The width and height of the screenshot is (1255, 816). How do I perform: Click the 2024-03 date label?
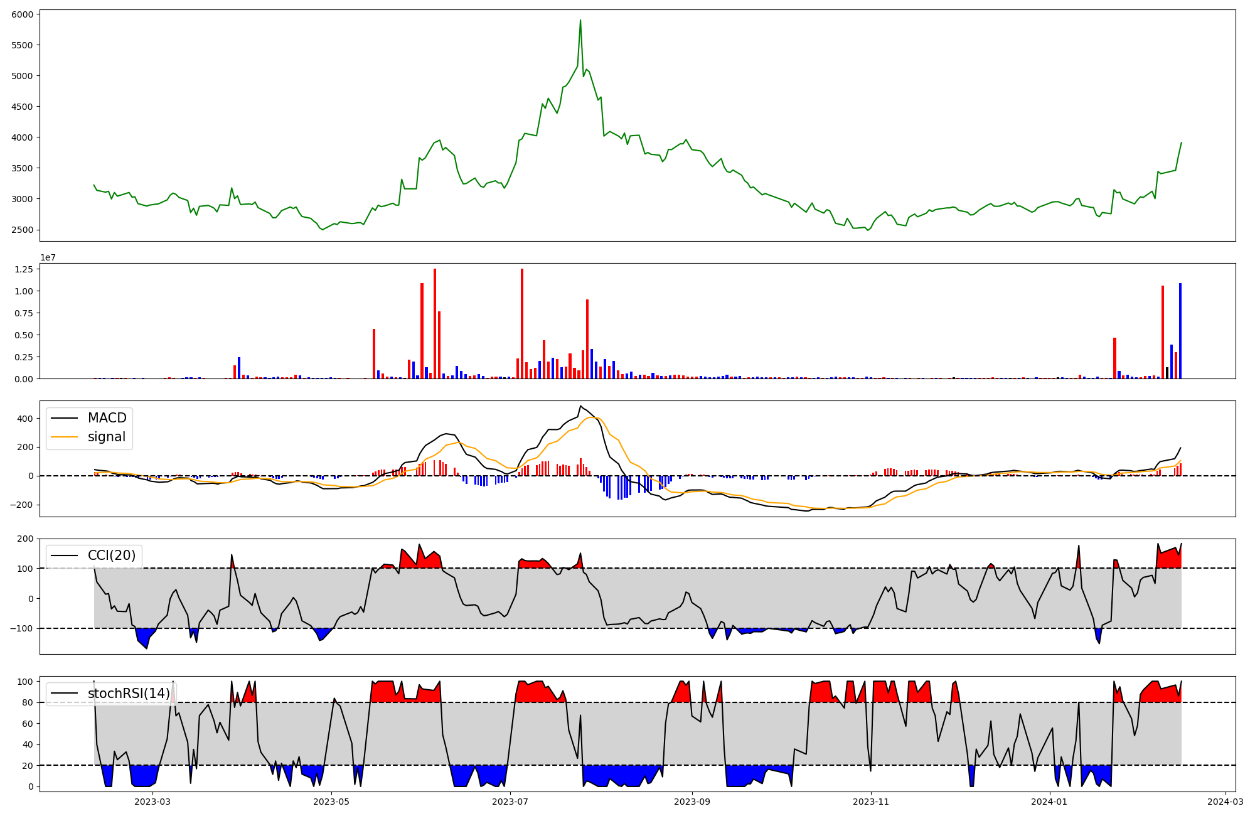coord(1226,802)
